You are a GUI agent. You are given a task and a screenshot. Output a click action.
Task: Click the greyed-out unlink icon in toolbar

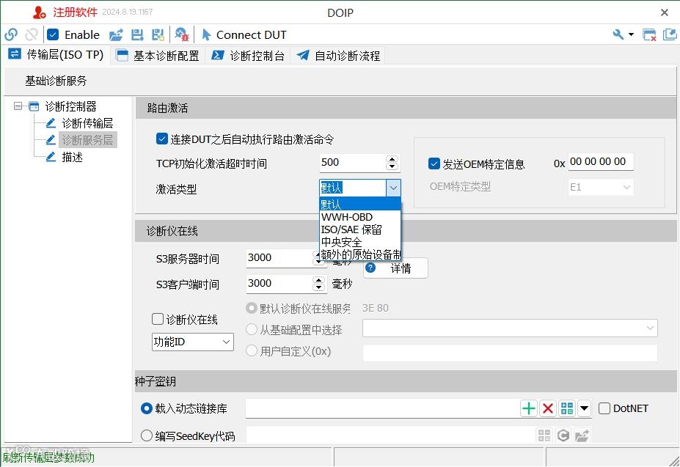pyautogui.click(x=32, y=34)
